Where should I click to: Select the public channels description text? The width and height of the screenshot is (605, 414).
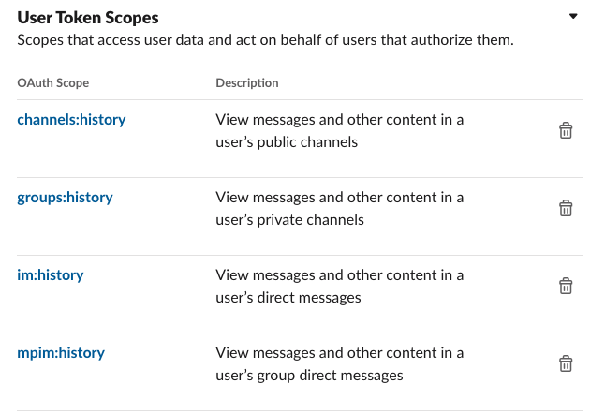pyautogui.click(x=340, y=131)
